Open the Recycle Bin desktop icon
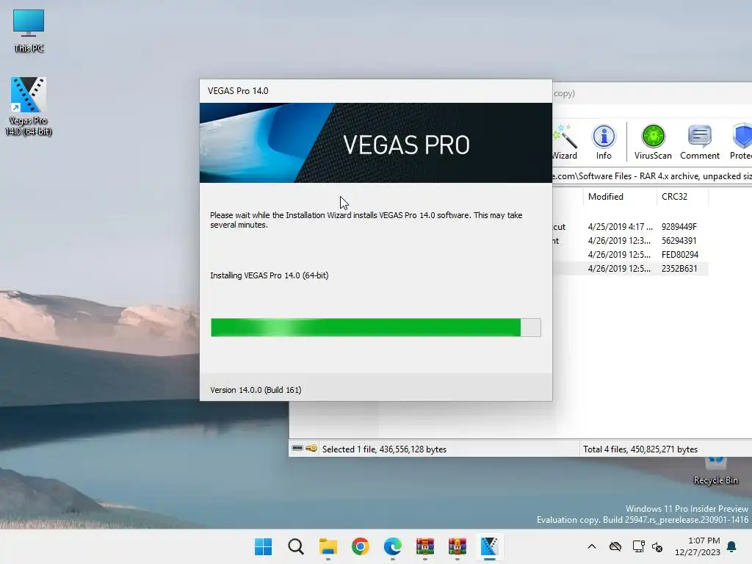The width and height of the screenshot is (752, 564). pyautogui.click(x=715, y=471)
